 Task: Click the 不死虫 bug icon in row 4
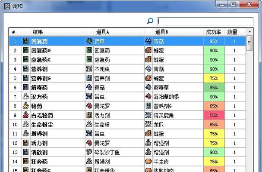pyautogui.click(x=89, y=69)
